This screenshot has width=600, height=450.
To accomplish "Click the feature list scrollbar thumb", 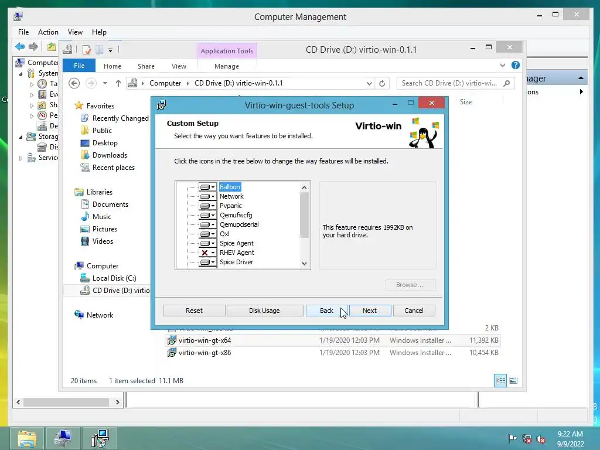I will tap(304, 215).
